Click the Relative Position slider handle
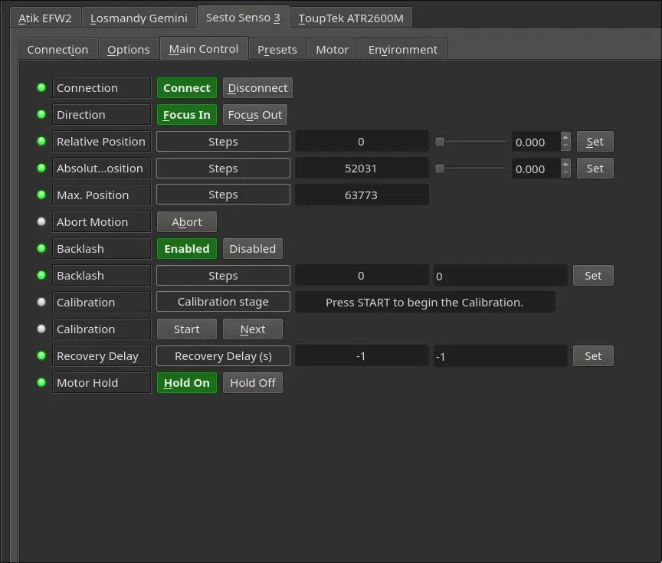 point(440,142)
